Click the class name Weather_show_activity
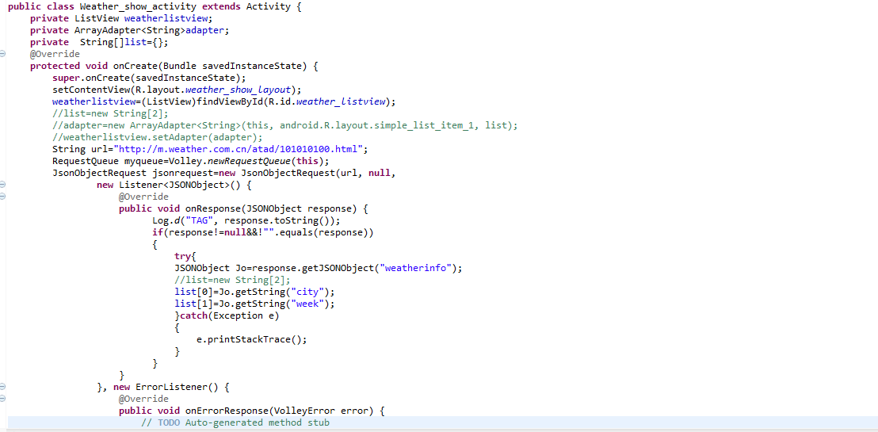This screenshot has height=432, width=878. pos(138,6)
